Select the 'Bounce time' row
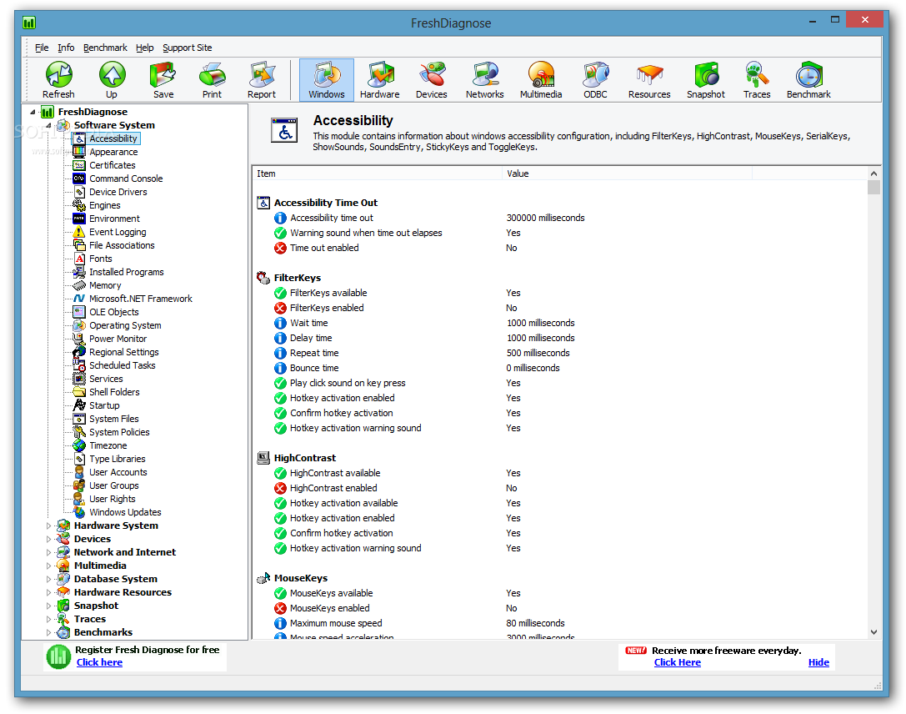The width and height of the screenshot is (906, 714). (560, 369)
